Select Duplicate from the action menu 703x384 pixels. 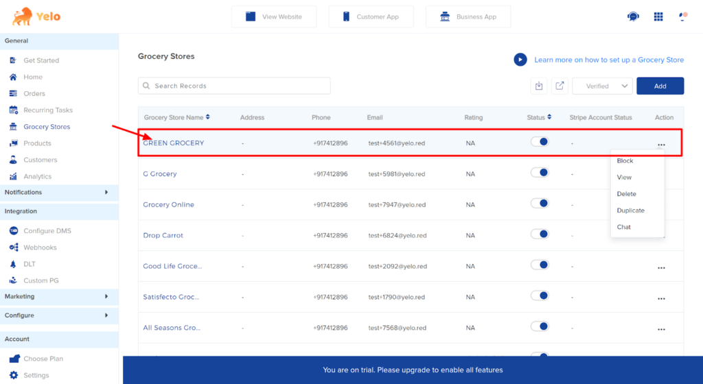click(630, 211)
